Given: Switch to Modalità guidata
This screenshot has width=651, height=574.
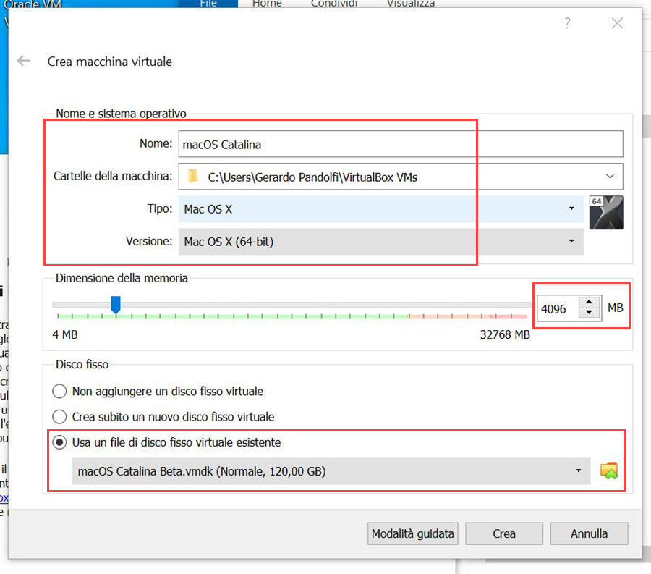Looking at the screenshot, I should coord(412,533).
